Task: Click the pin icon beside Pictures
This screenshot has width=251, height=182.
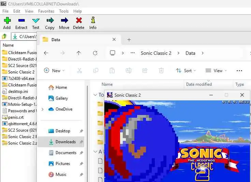Action: (x=81, y=164)
